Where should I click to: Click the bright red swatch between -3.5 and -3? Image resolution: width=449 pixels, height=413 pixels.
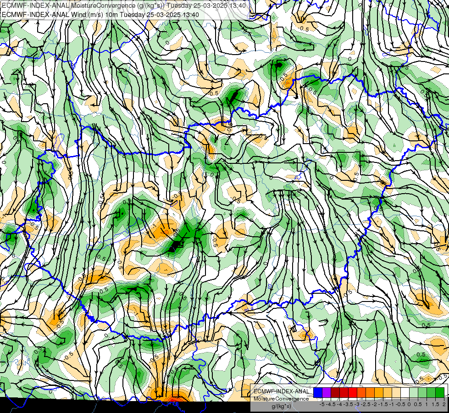353,392
